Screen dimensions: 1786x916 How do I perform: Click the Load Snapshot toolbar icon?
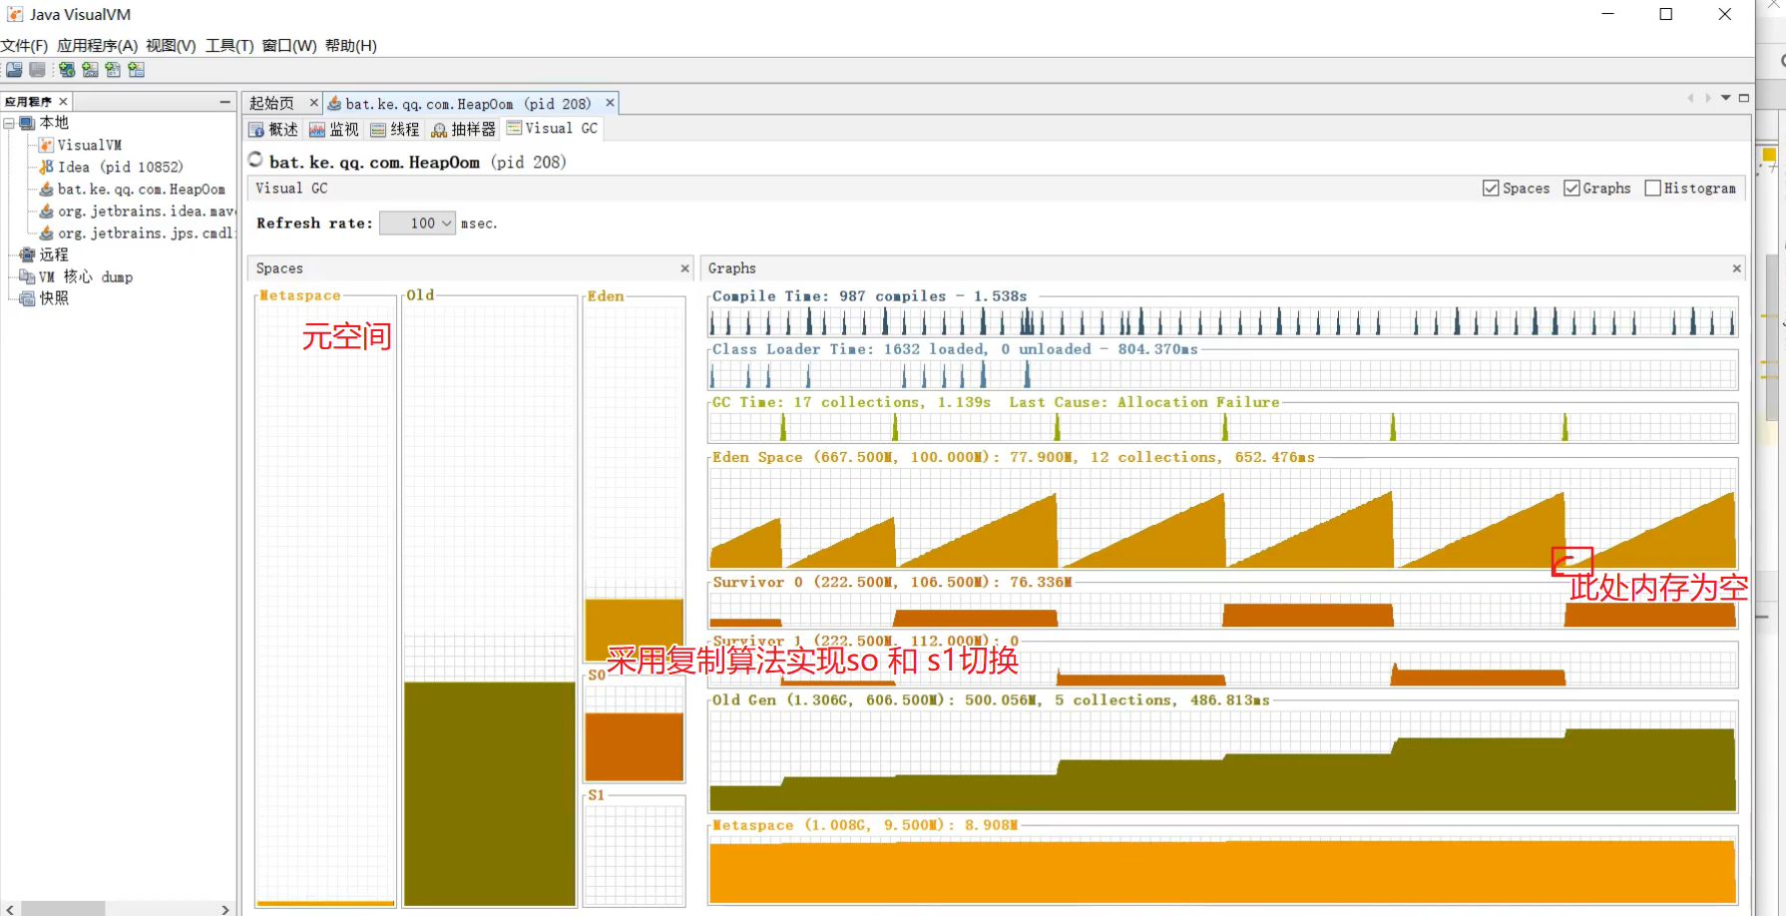14,70
